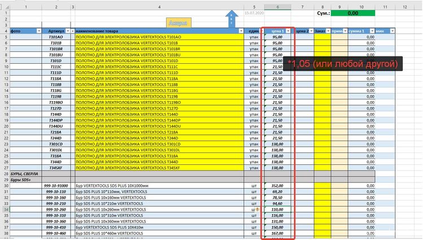Click the упак unit cell in row 5

(254, 37)
